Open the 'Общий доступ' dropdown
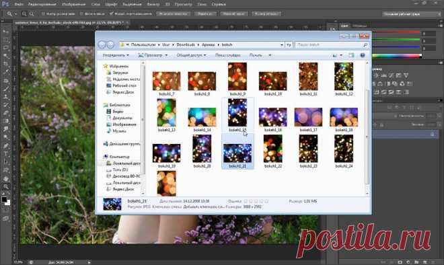Image resolution: width=444 pixels, height=265 pixels. pos(192,55)
